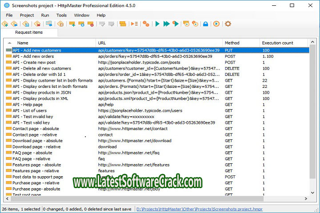Click the horizontal scrollbar's left arrow

(8, 198)
